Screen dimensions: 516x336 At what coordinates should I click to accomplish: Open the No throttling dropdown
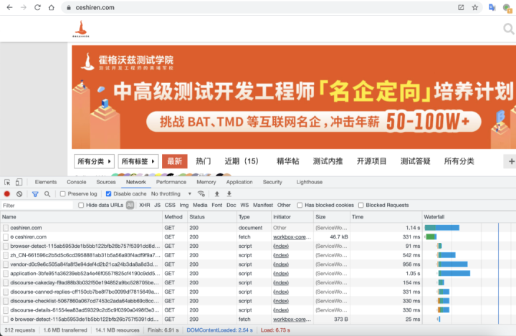click(x=171, y=194)
